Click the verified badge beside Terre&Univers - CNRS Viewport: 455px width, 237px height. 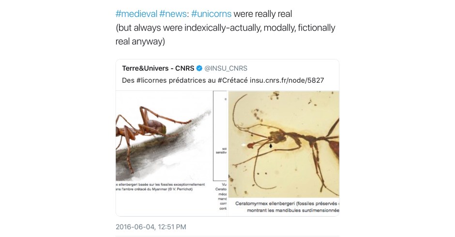pyautogui.click(x=199, y=68)
